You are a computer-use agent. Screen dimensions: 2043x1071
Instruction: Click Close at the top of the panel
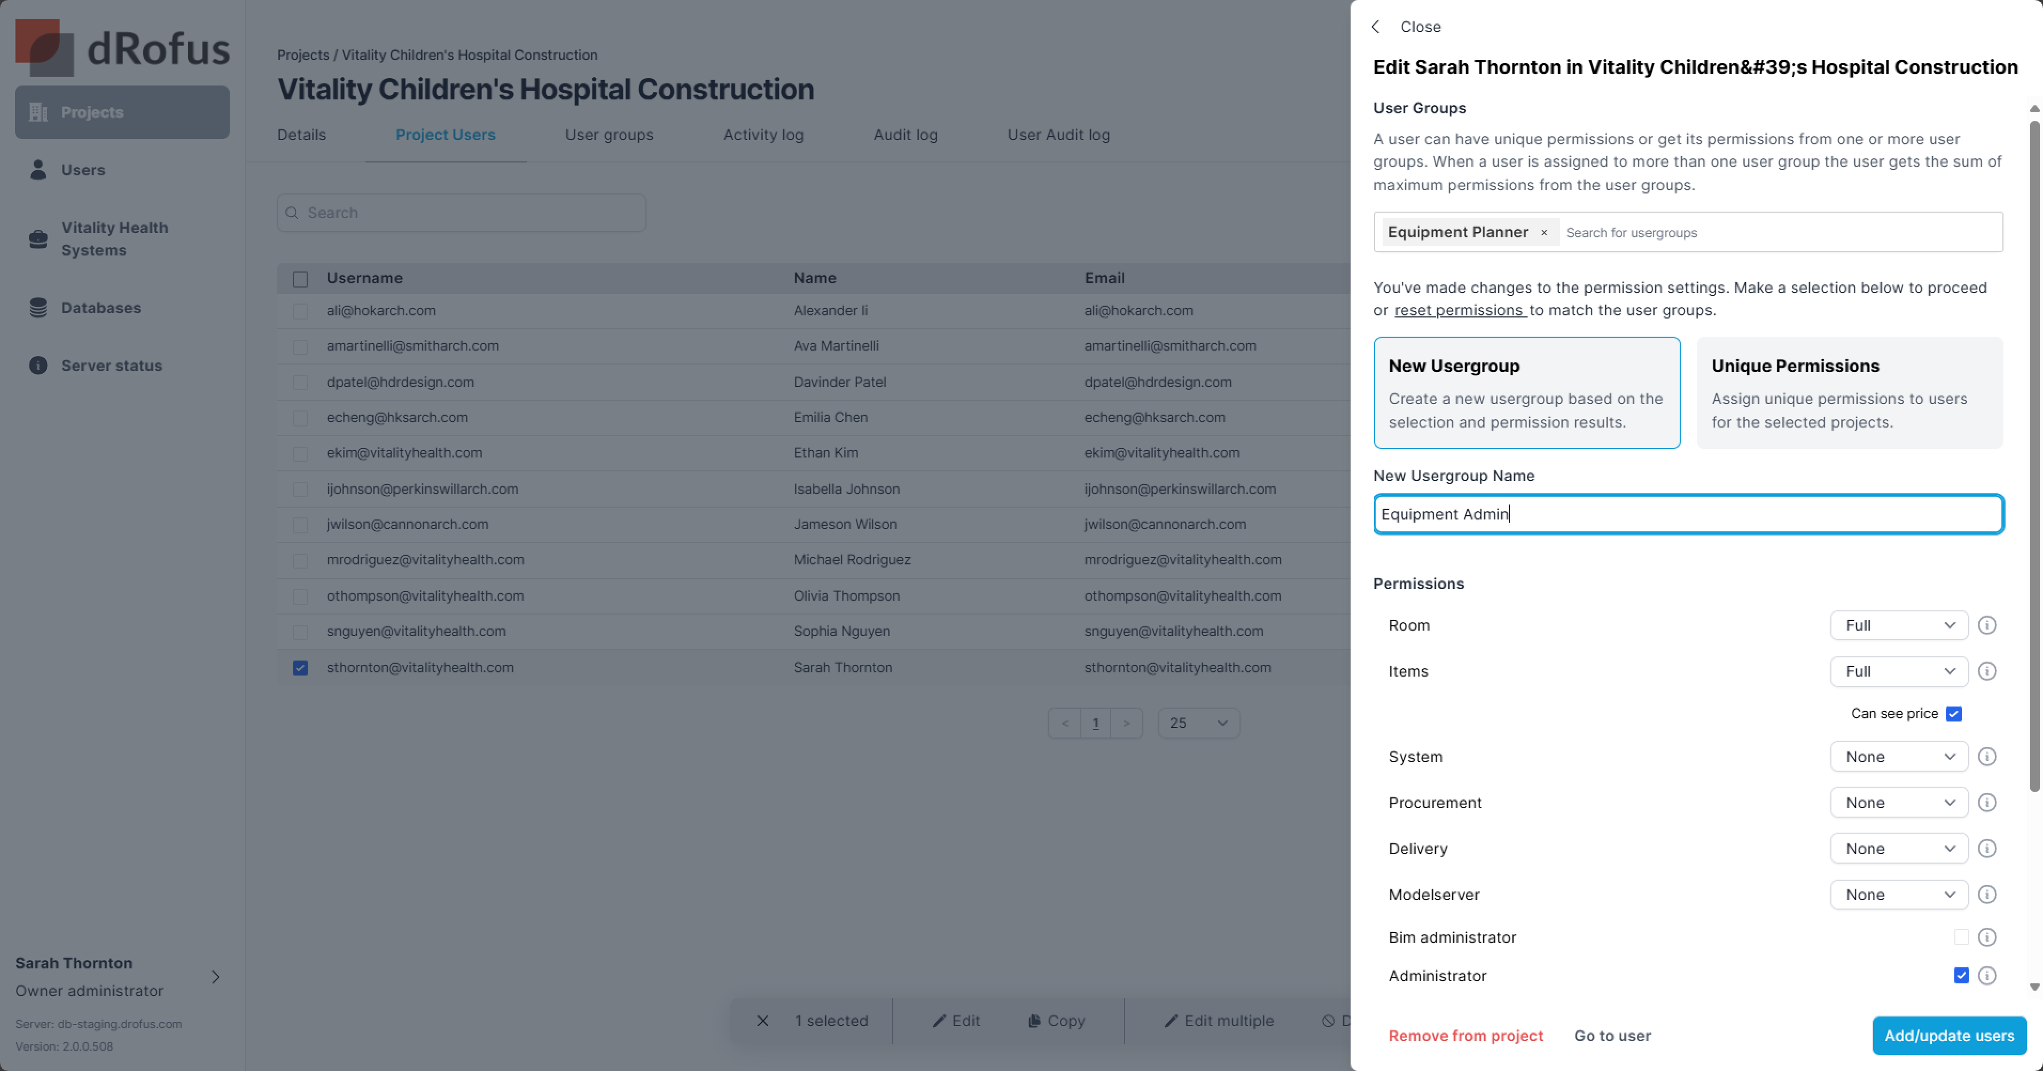click(x=1420, y=27)
